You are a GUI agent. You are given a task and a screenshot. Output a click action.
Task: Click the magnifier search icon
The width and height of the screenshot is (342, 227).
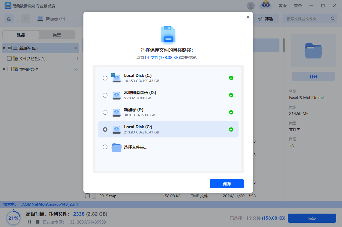pos(333,19)
